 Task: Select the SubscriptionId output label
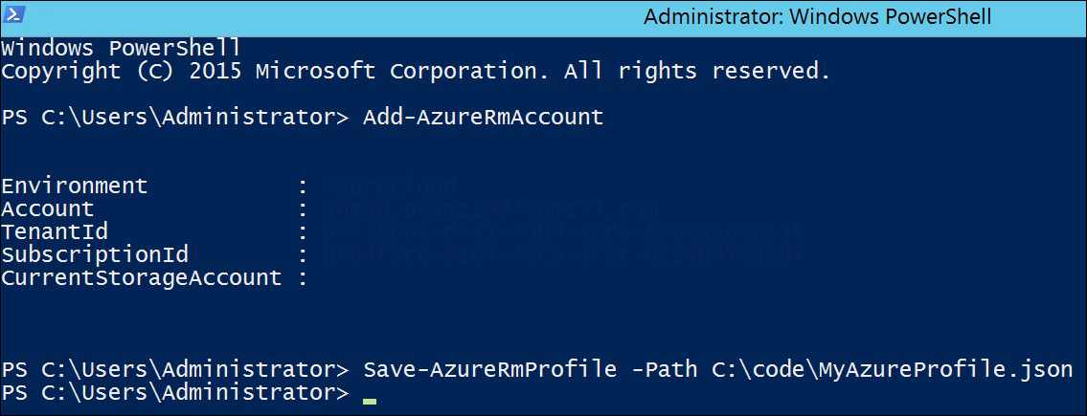point(95,254)
